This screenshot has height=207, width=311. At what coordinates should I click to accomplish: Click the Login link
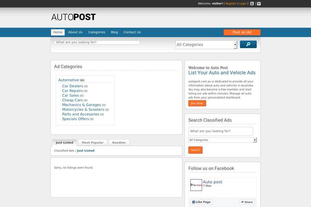tap(243, 4)
